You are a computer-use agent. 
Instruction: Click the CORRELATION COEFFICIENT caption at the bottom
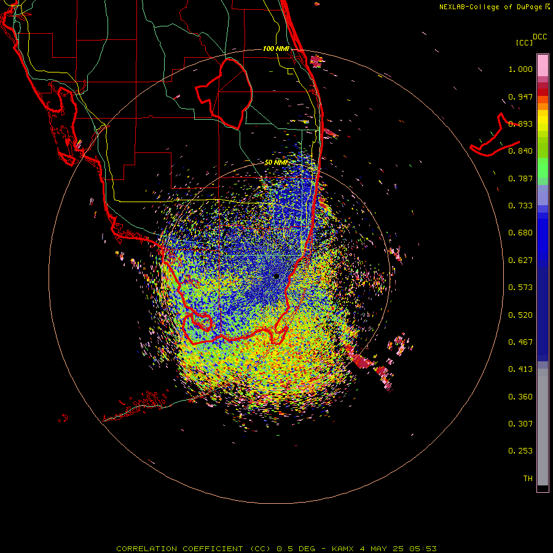[x=276, y=549]
